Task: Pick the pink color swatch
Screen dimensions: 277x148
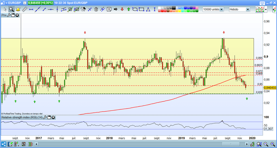Action: point(197,8)
